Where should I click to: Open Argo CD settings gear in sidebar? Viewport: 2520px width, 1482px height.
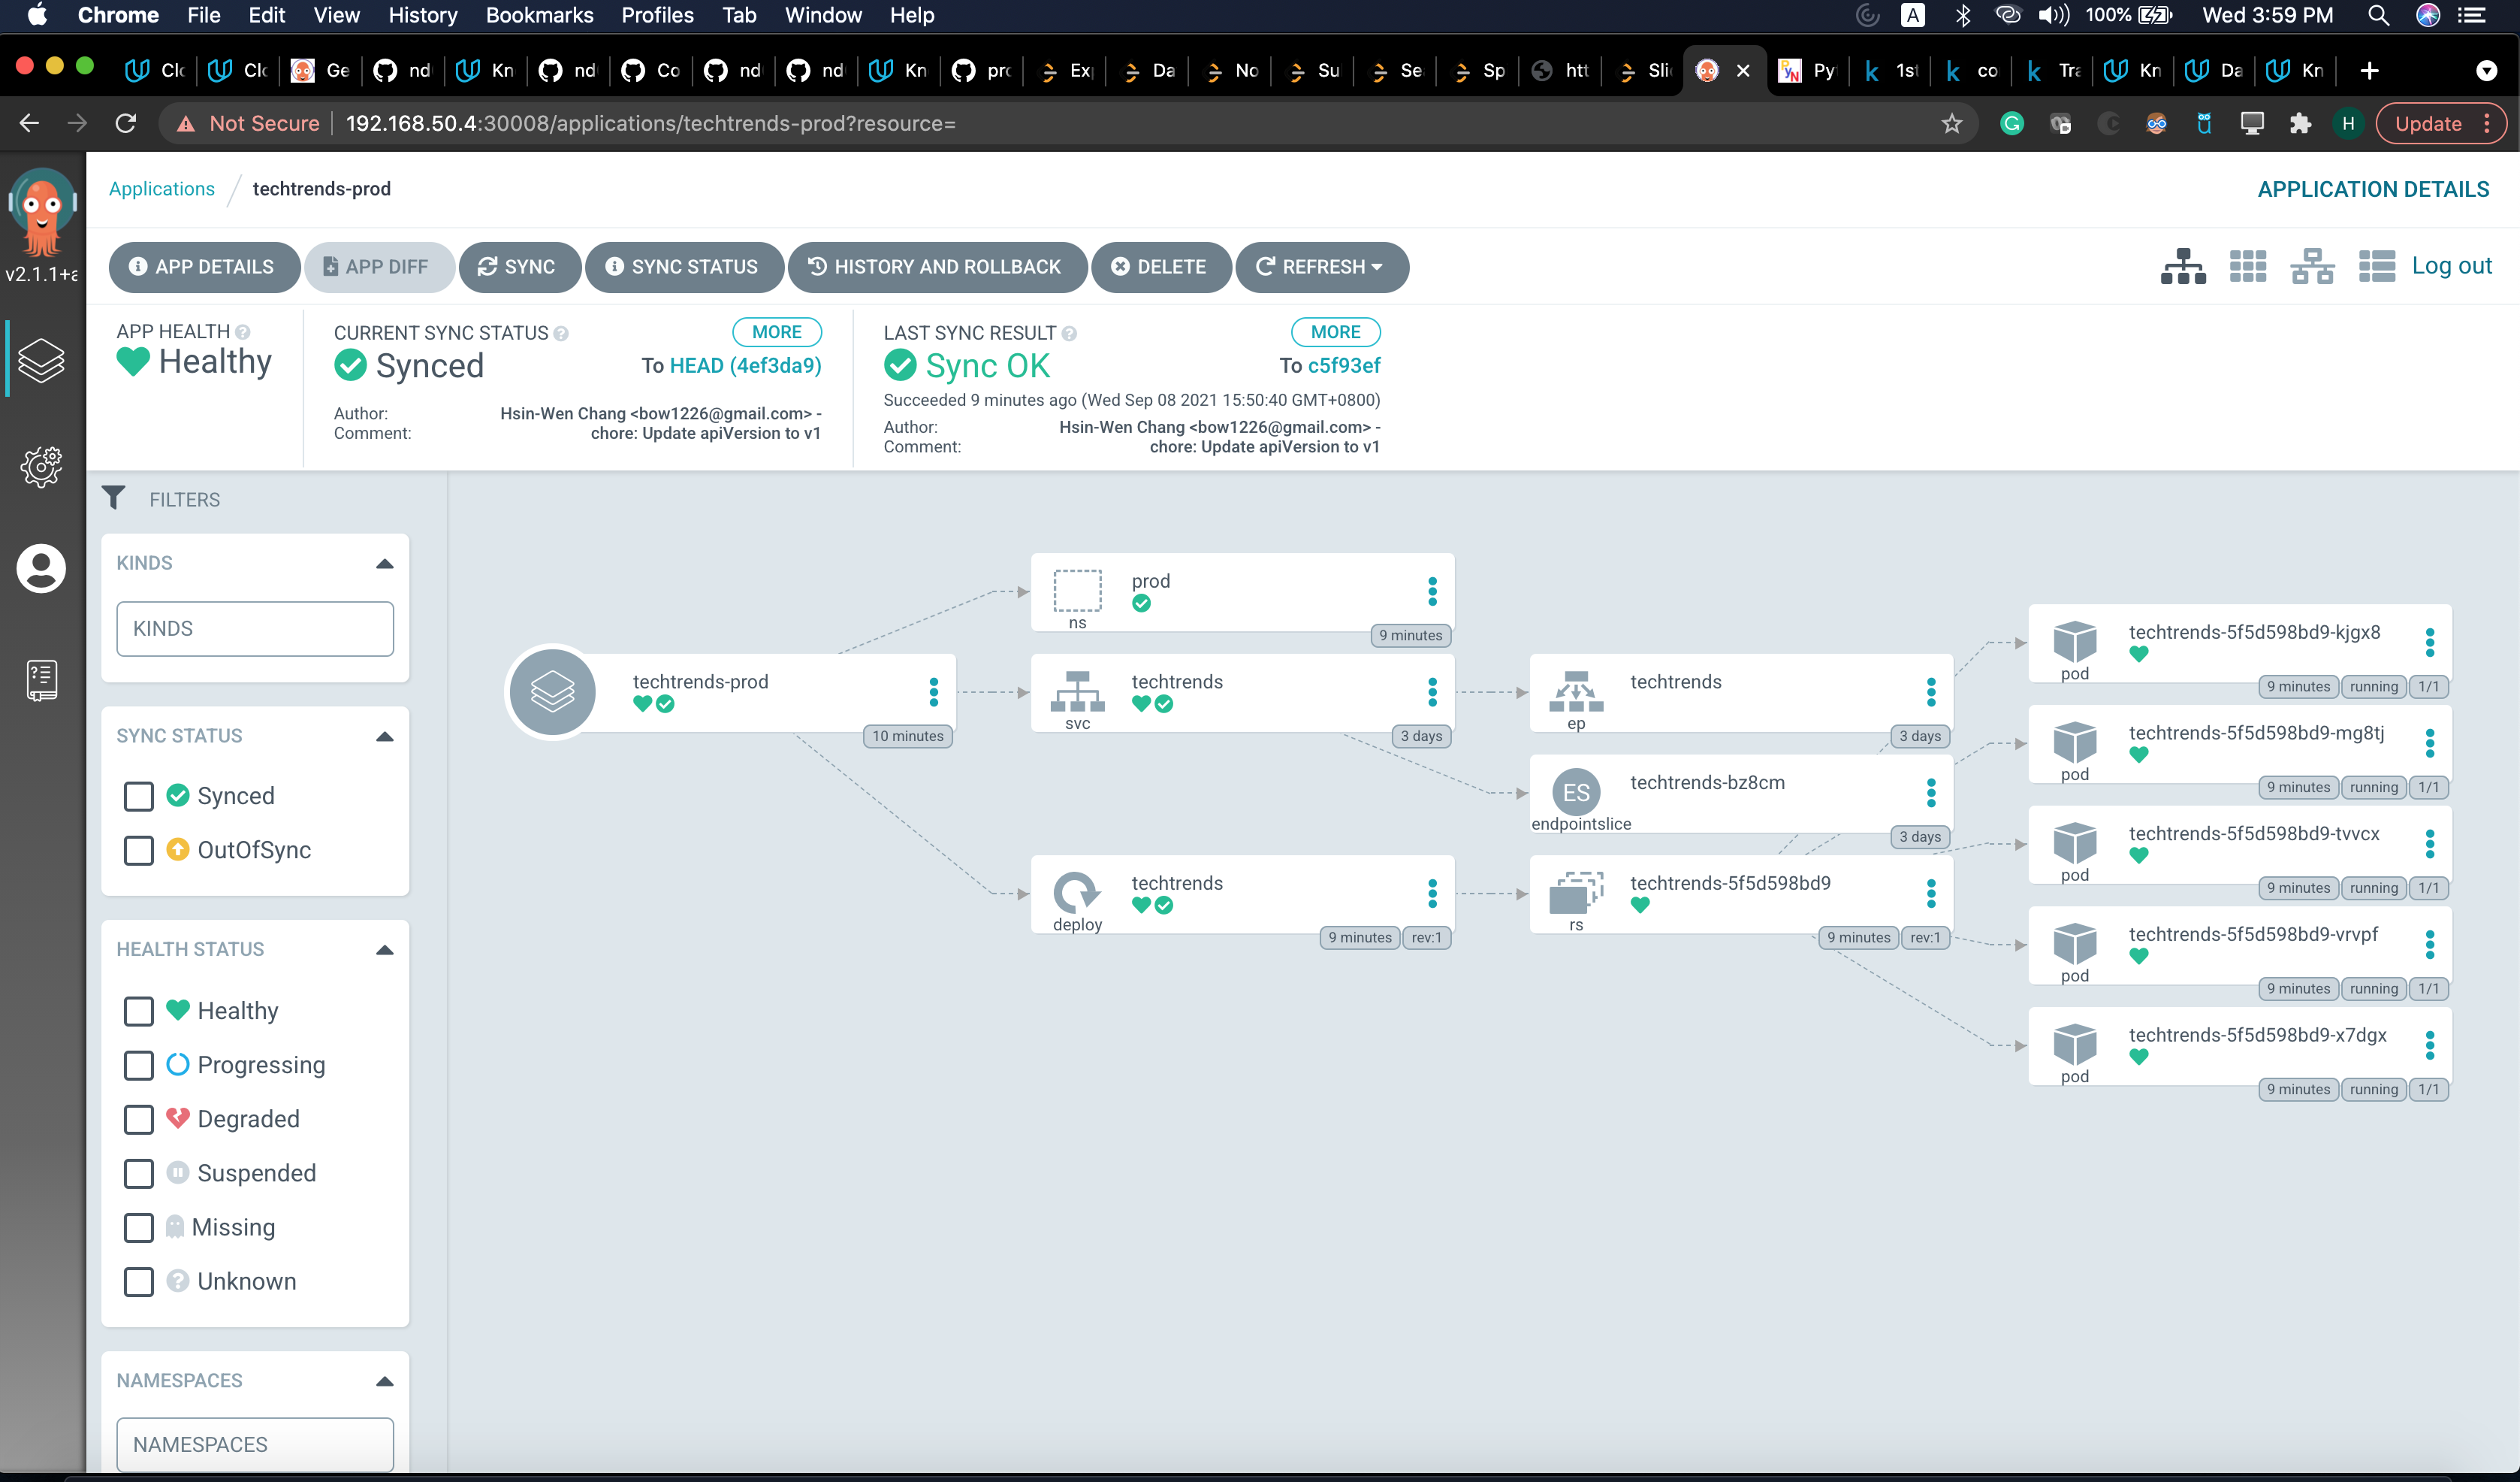coord(41,466)
